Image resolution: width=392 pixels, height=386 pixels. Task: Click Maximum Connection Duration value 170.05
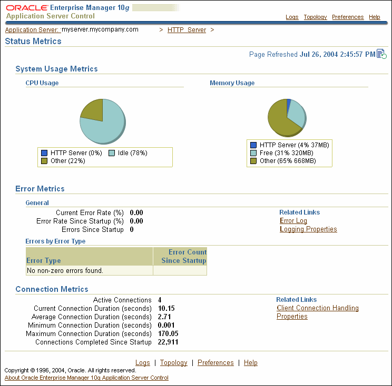point(168,333)
